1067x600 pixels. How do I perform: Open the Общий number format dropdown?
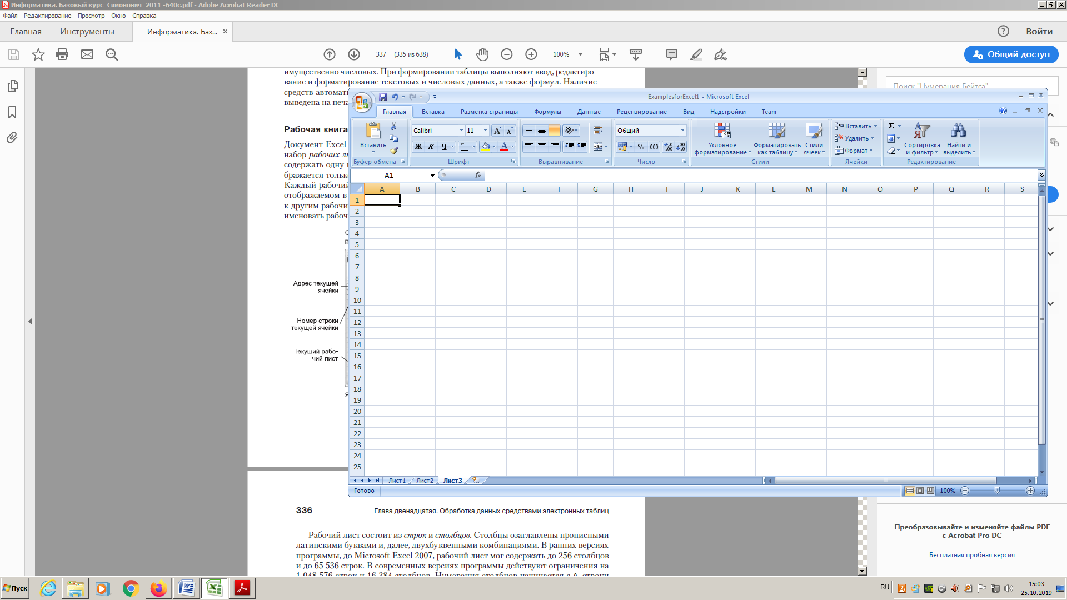point(682,131)
